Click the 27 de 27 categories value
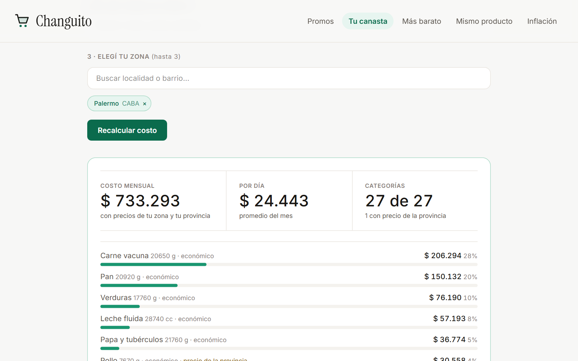This screenshot has width=578, height=361. click(x=399, y=201)
